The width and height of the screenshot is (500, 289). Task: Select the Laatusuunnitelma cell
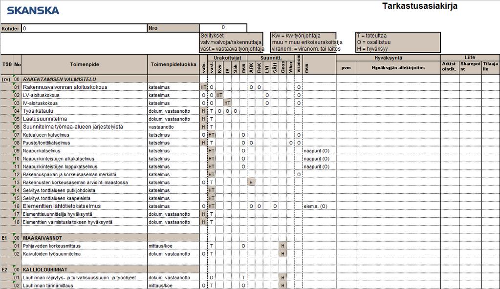coord(85,119)
